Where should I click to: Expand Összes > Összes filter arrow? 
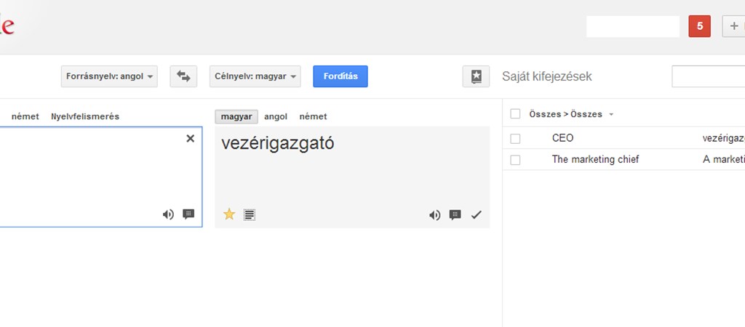[611, 114]
